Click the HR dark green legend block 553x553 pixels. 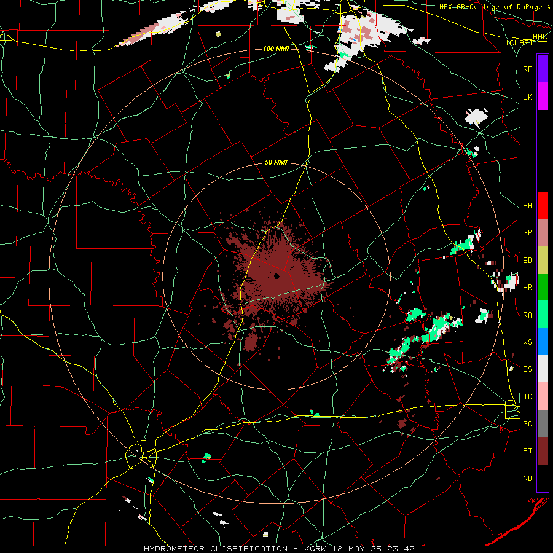pos(543,287)
